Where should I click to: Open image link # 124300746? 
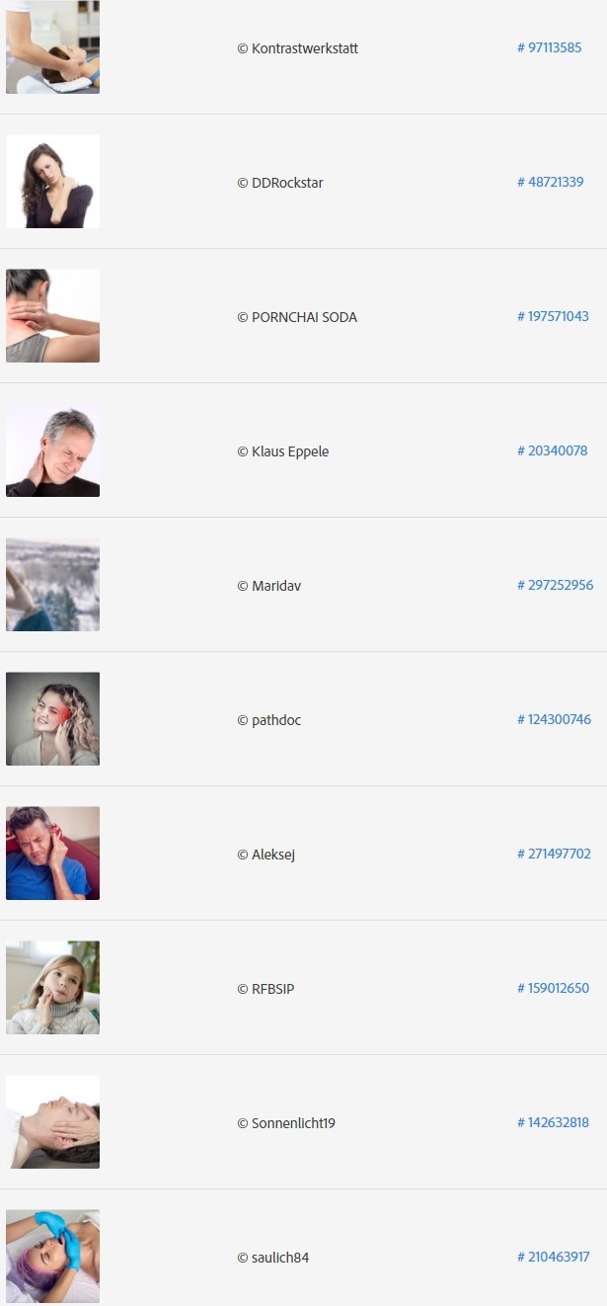554,719
